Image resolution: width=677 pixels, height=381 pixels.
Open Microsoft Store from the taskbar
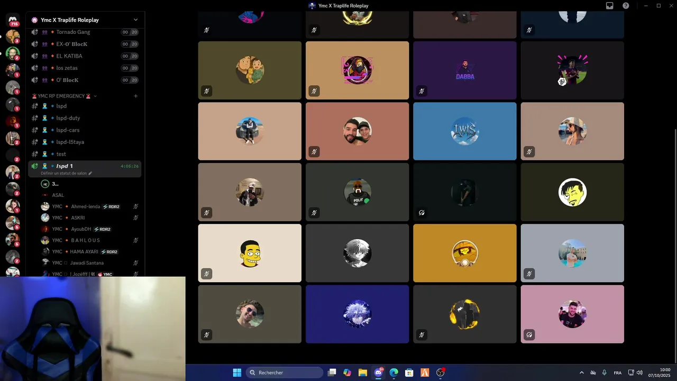(x=409, y=373)
